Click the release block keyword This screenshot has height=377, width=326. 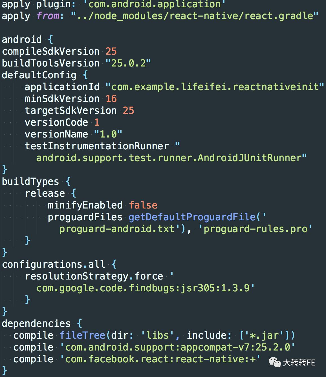pos(45,193)
